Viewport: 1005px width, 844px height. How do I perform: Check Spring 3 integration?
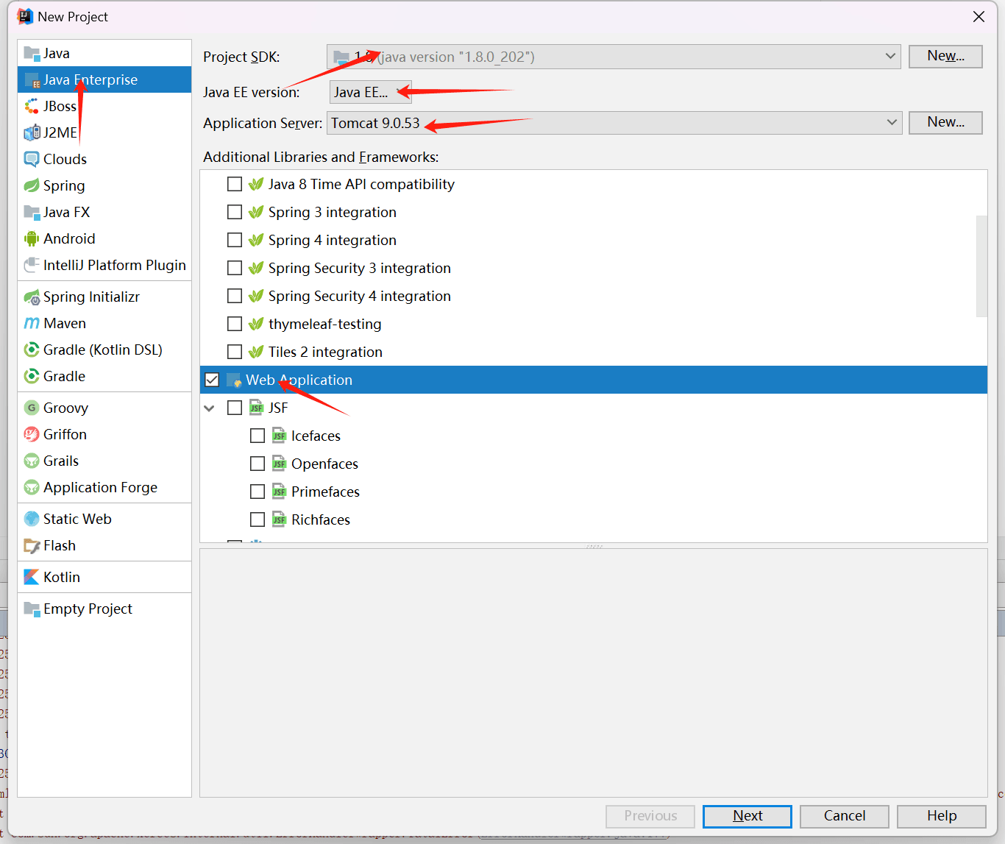[x=235, y=212]
